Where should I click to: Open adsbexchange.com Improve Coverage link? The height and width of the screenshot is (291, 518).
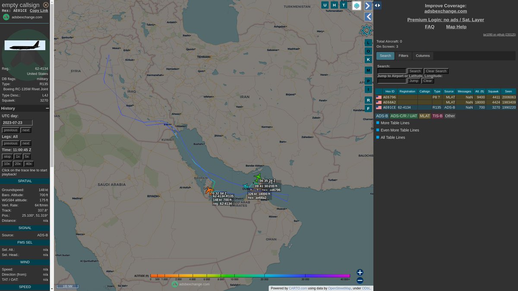click(445, 11)
